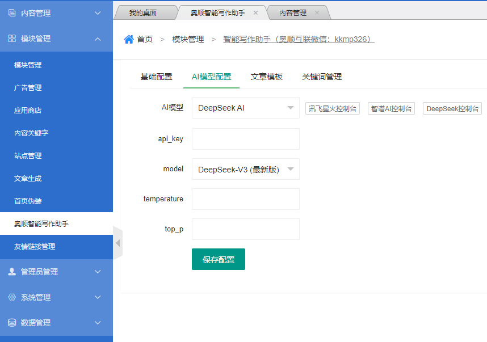487x342 pixels.
Task: Switch to the 关键词管理 tab
Action: (322, 77)
